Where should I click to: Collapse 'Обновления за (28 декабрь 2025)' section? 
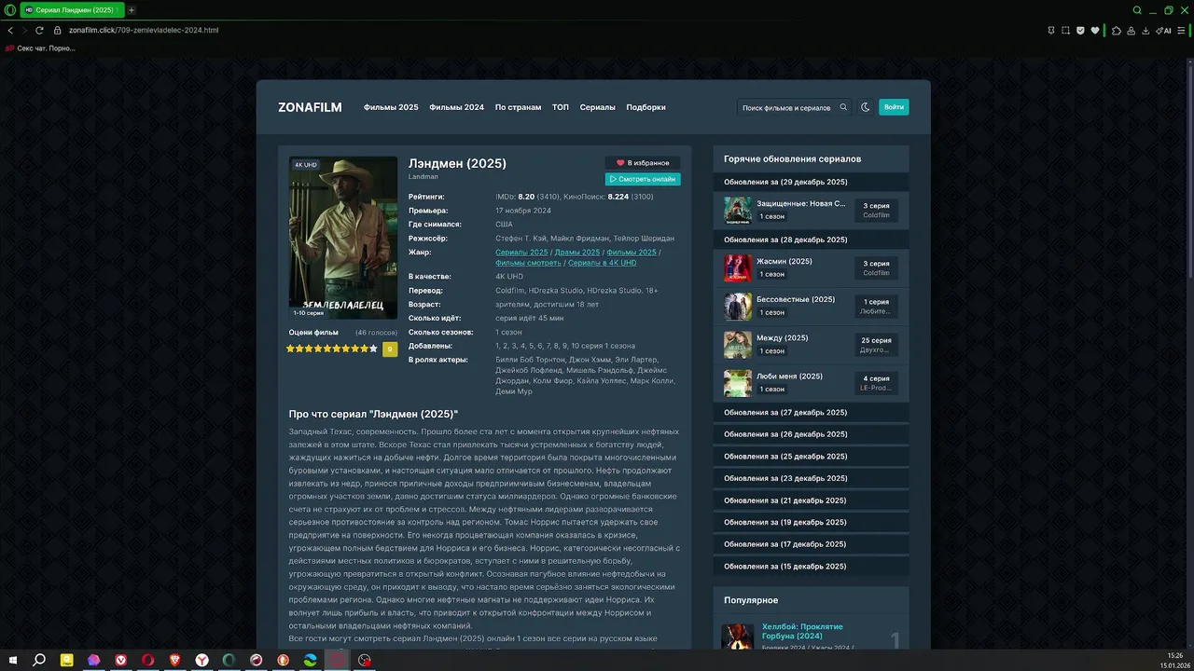click(x=811, y=240)
